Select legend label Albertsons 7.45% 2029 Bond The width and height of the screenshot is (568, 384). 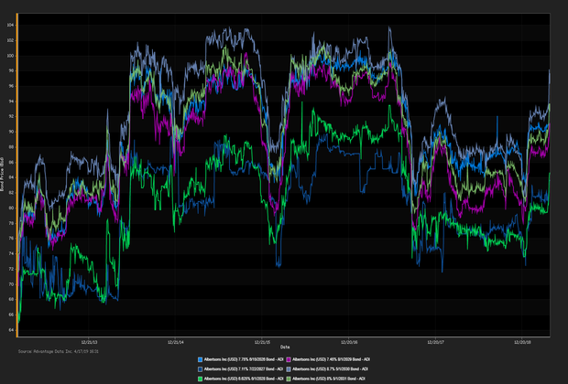pyautogui.click(x=331, y=360)
